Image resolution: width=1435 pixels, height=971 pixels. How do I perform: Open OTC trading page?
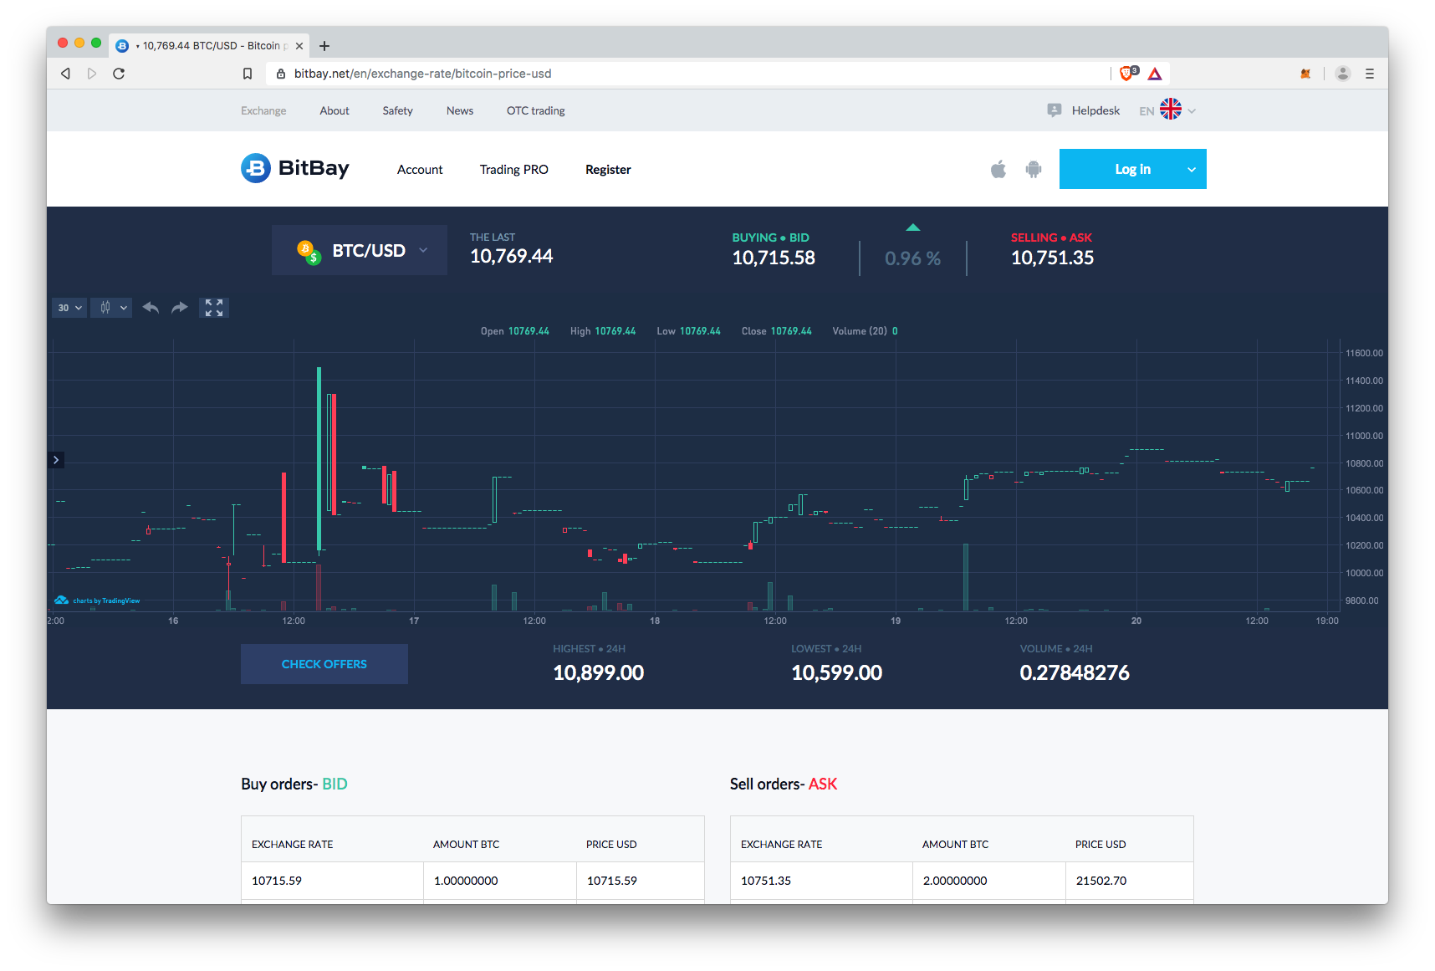pyautogui.click(x=536, y=110)
